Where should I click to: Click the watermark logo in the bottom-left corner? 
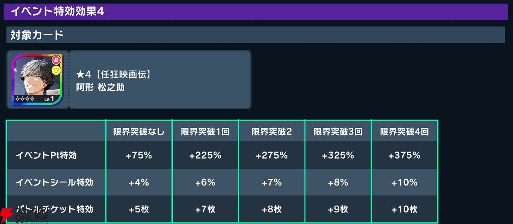tap(24, 216)
